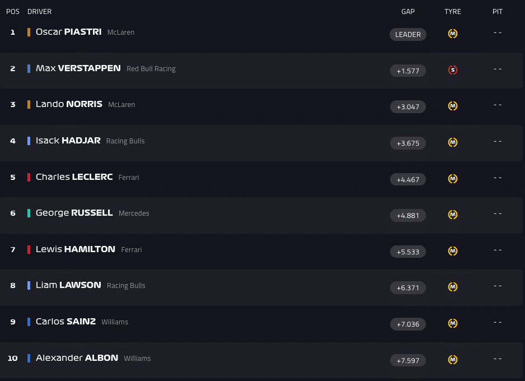Click the +1.577 gap badge
The image size is (525, 381).
(x=408, y=71)
